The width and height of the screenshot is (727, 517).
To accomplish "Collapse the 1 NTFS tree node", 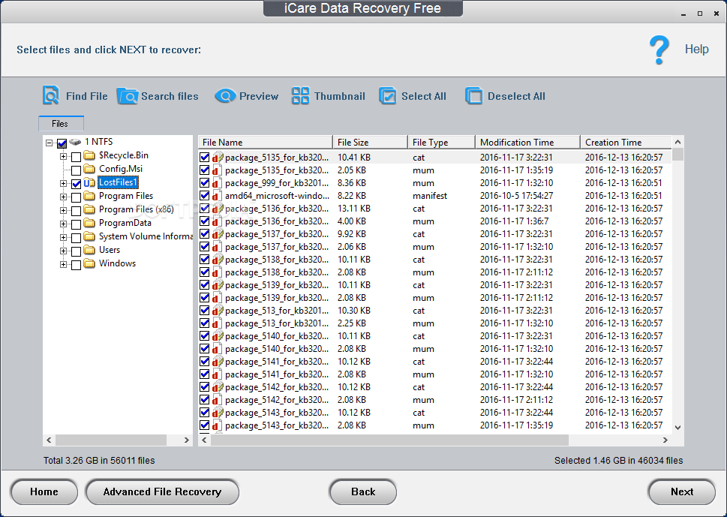I will [50, 143].
